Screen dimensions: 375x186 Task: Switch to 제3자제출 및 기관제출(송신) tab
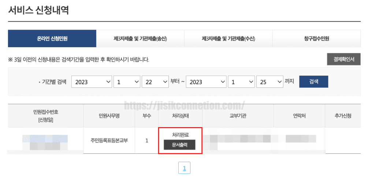point(140,38)
